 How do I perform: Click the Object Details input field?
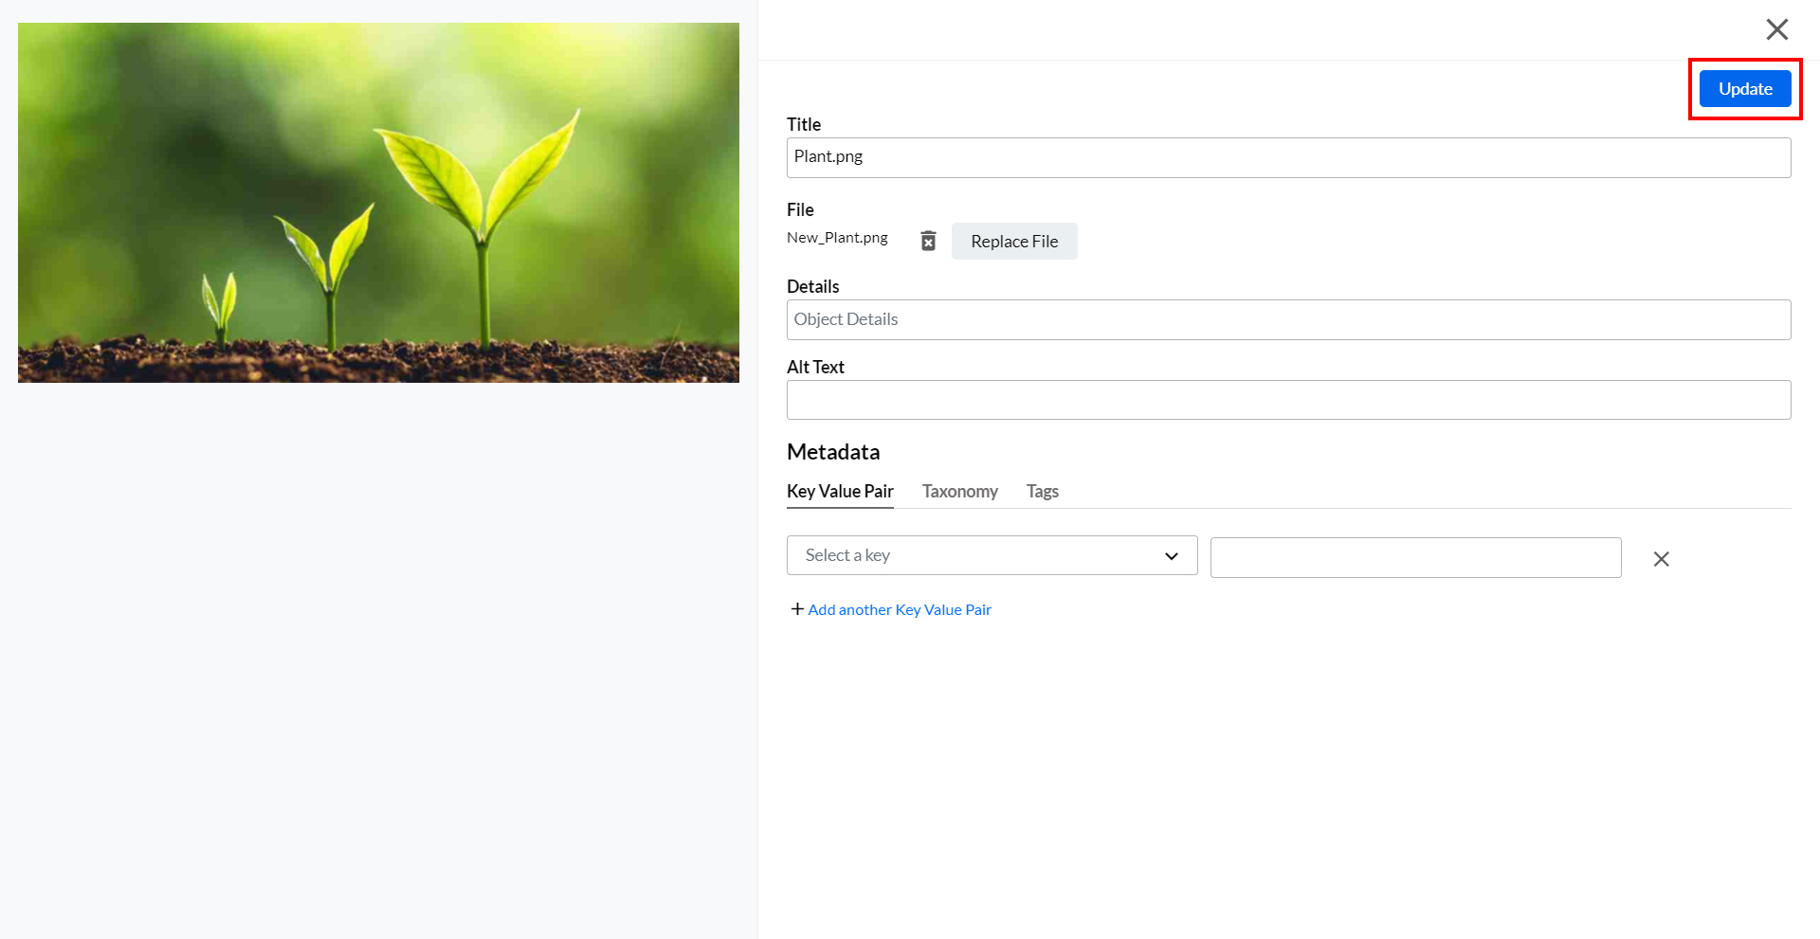[1288, 319]
